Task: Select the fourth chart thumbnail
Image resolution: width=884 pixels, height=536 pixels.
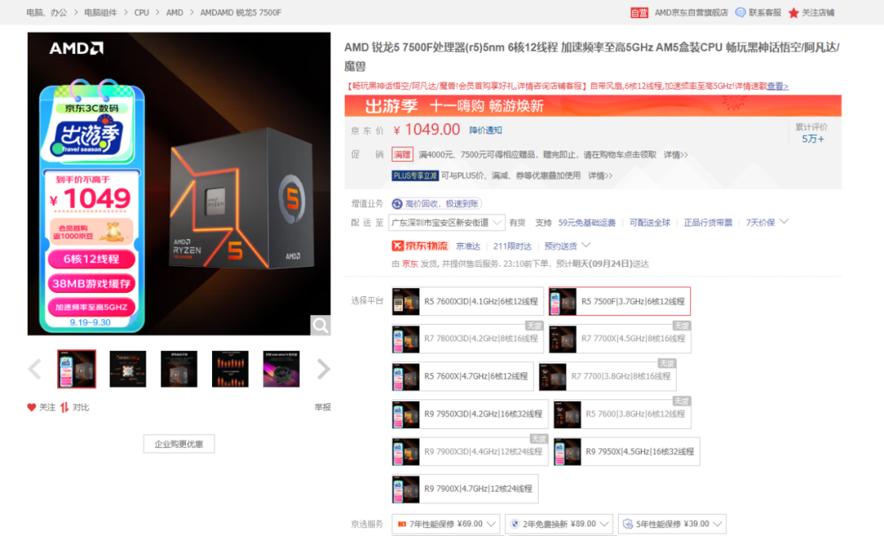Action: pyautogui.click(x=230, y=369)
